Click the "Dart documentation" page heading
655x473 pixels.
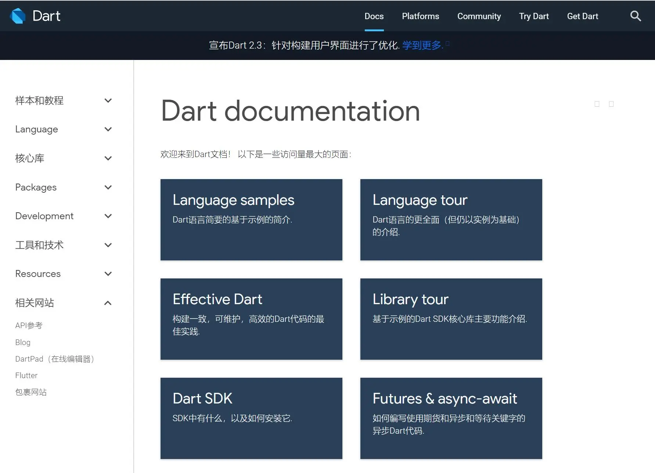tap(291, 111)
